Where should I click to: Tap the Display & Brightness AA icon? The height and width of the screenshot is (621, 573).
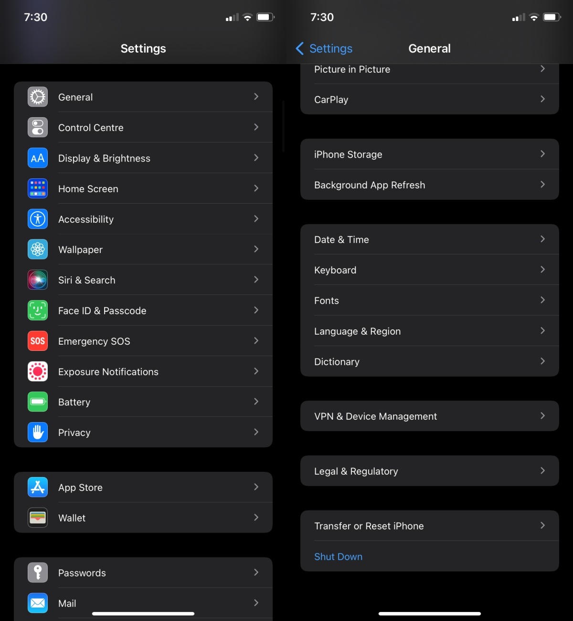coord(38,158)
